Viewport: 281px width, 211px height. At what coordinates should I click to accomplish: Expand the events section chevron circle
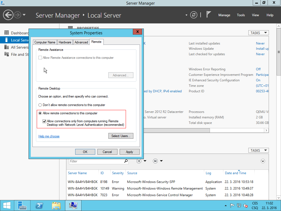point(263,161)
